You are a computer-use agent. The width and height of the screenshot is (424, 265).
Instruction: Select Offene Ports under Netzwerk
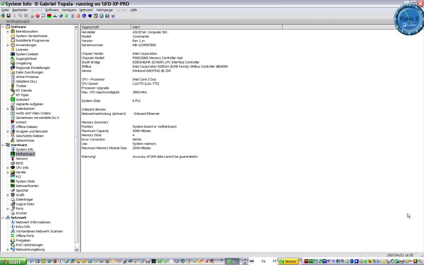(x=25, y=236)
